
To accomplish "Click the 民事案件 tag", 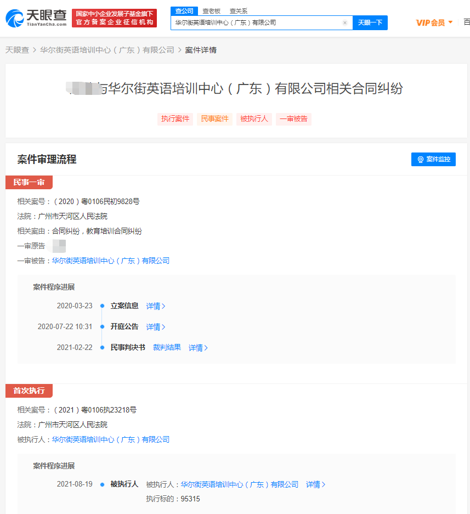I will pos(214,118).
